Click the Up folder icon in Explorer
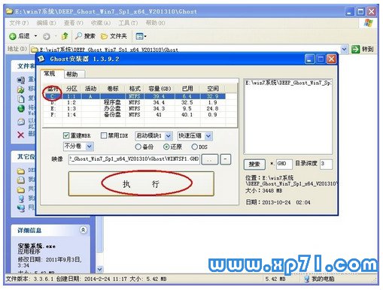Viewport: 383px width, 290px height. (65, 36)
